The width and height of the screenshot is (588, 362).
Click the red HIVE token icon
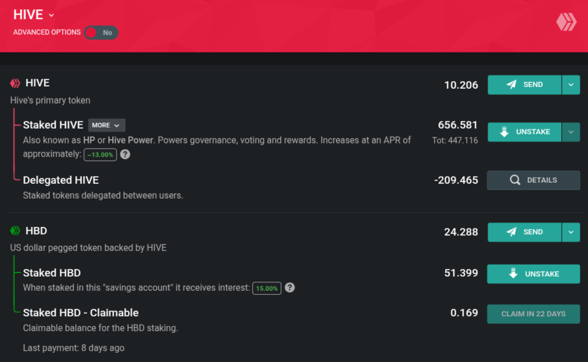(x=15, y=83)
